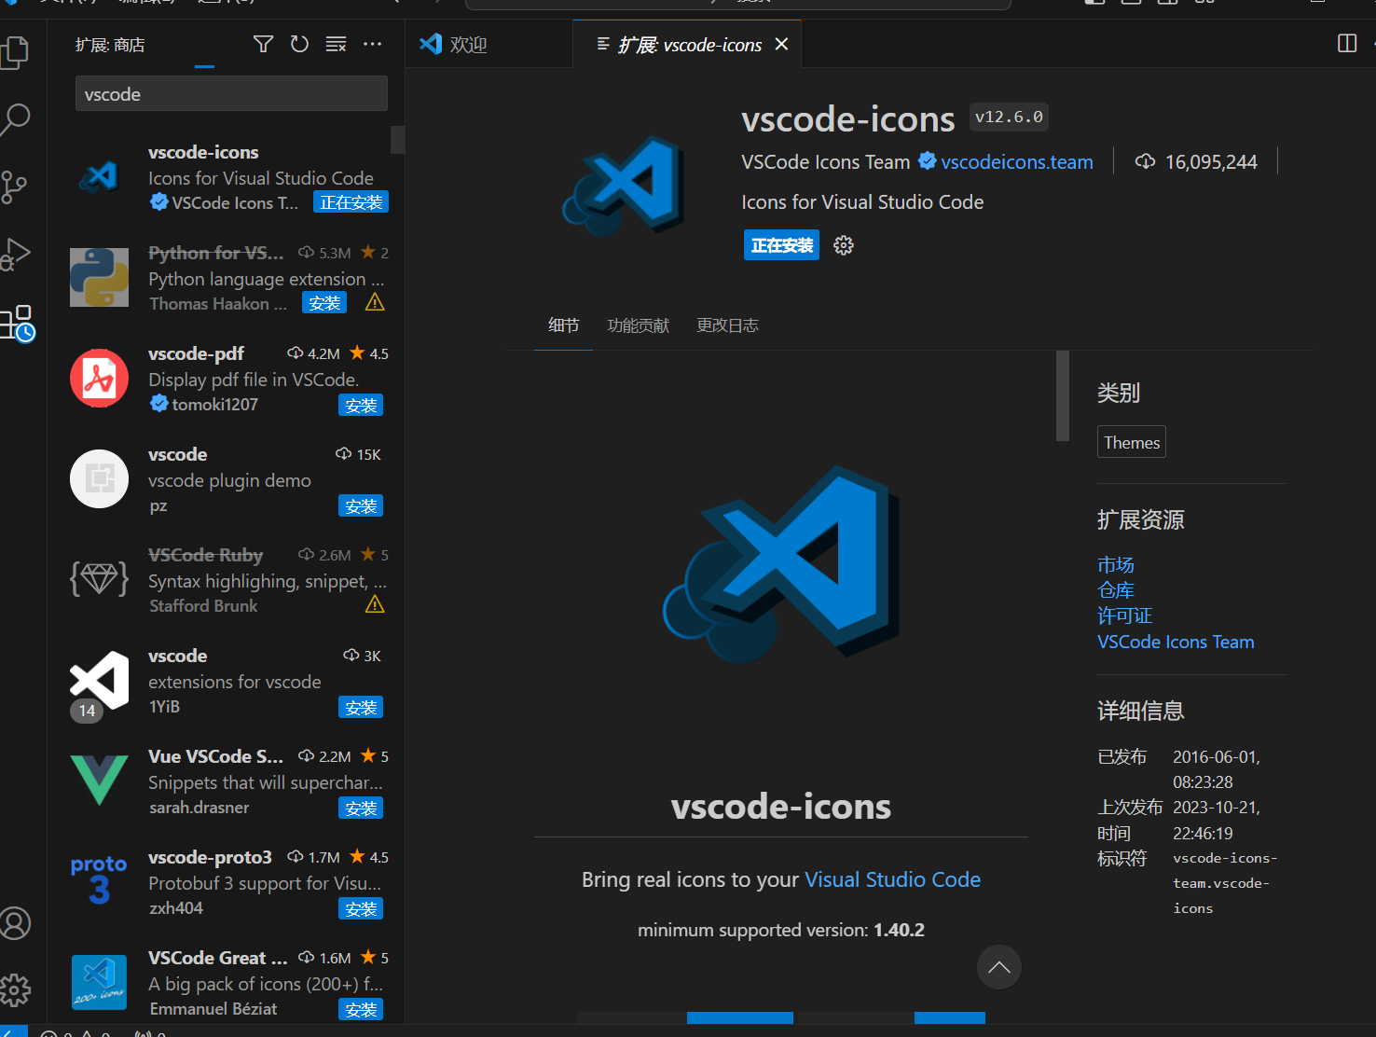
Task: Click warning icon on VSCode Ruby
Action: pos(375,605)
